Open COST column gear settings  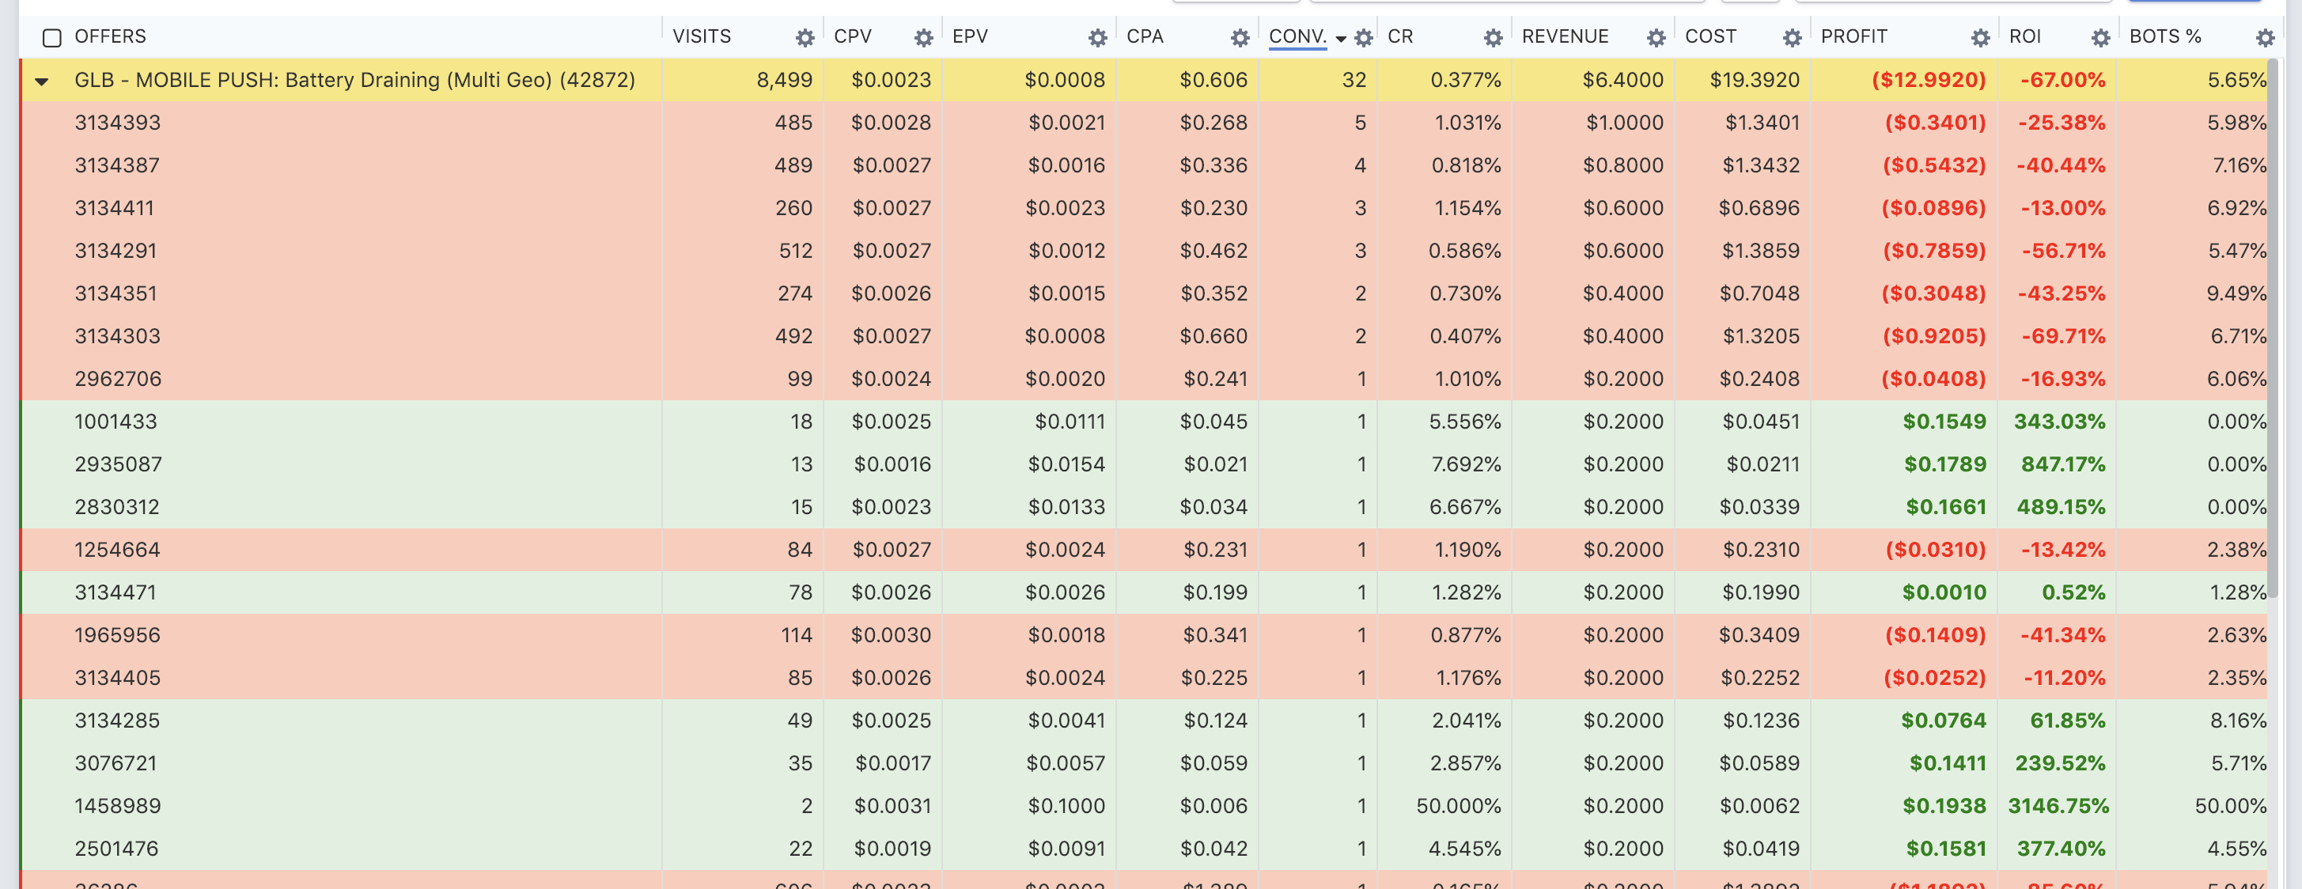pos(1792,37)
